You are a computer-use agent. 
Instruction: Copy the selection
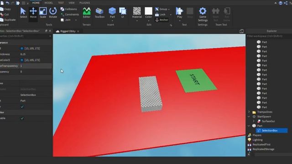coord(5,9)
